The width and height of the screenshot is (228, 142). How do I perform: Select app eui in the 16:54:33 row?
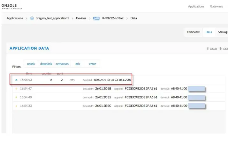pos(141,106)
